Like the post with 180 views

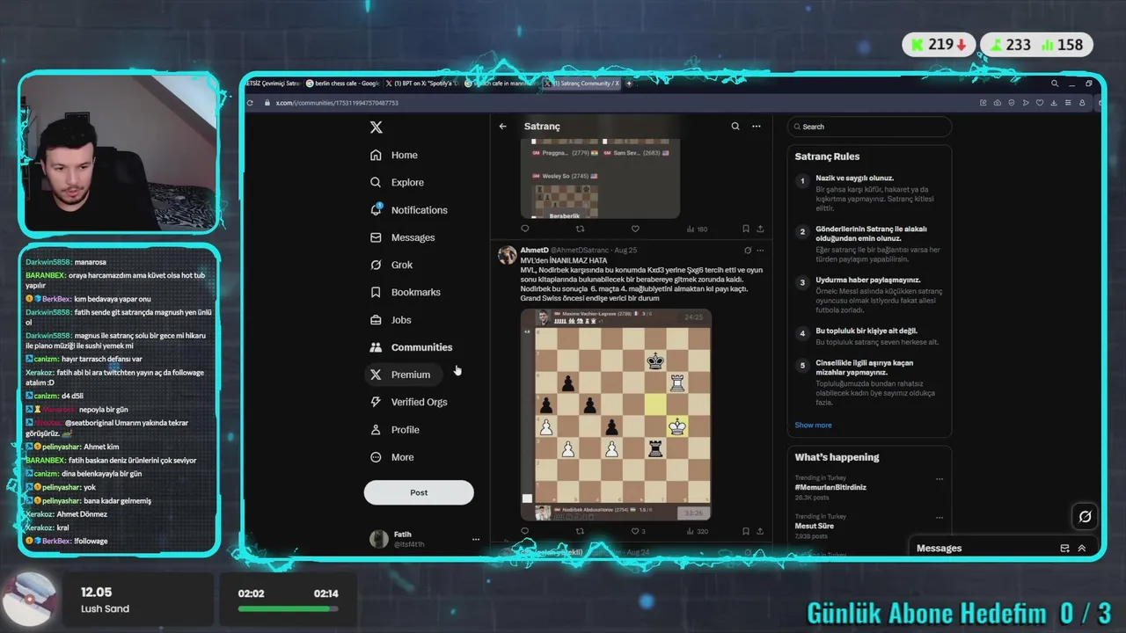(634, 229)
